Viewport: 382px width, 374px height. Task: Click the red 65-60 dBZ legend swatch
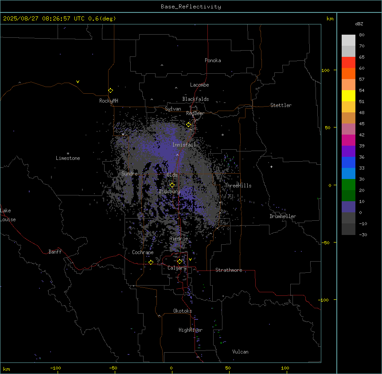coord(348,63)
